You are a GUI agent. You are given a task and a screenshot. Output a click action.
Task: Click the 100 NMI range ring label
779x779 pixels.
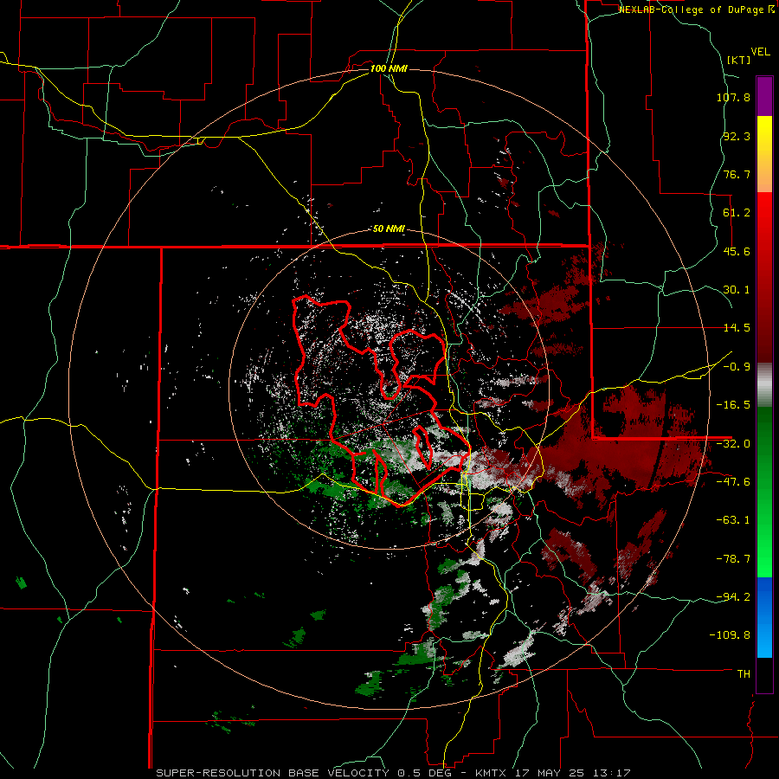coord(389,68)
